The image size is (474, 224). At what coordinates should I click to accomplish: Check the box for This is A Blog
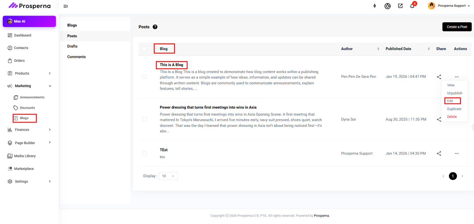(x=145, y=77)
